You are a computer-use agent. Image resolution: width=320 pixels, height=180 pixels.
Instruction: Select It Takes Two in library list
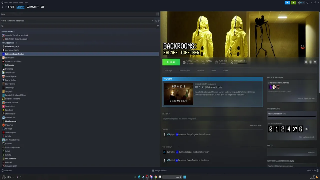(x=9, y=125)
